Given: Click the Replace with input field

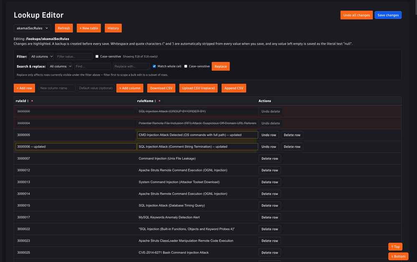Looking at the screenshot, I should click(x=131, y=66).
